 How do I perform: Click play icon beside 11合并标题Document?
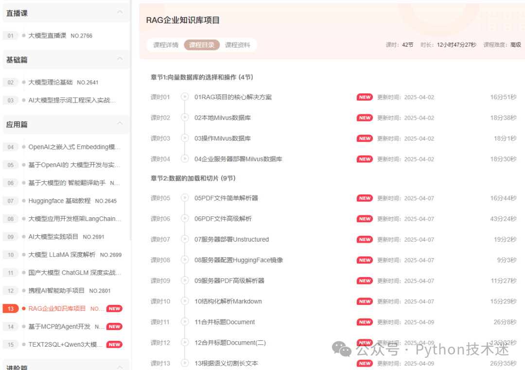click(185, 322)
